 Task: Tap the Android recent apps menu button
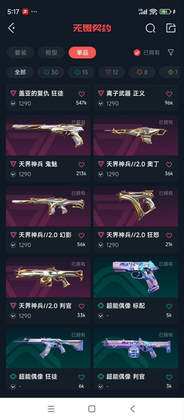(x=51, y=409)
